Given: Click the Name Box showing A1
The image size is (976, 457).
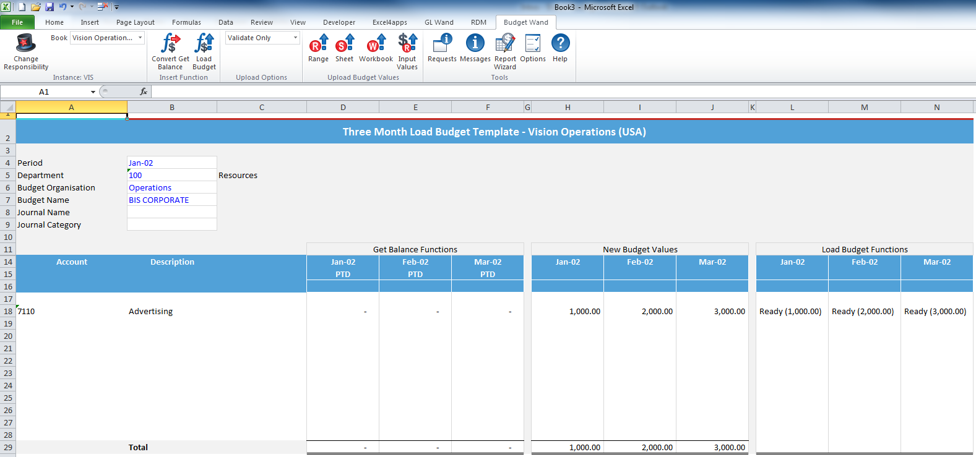Looking at the screenshot, I should pos(45,92).
